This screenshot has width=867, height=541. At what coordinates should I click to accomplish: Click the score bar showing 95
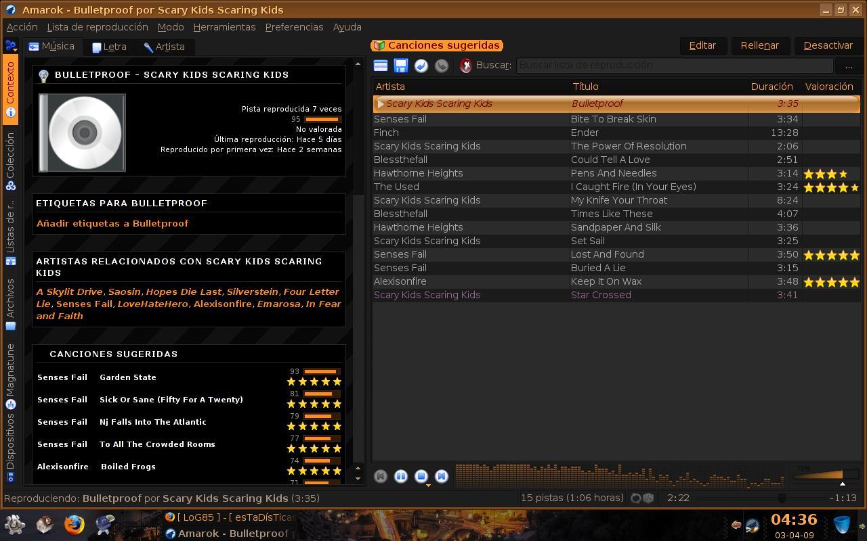click(321, 119)
